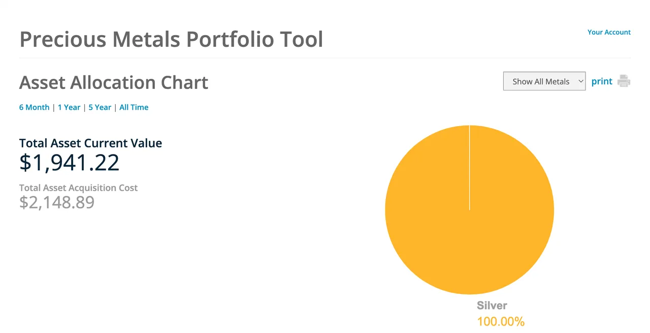Switch to the 1 Year range
650x333 pixels.
69,107
